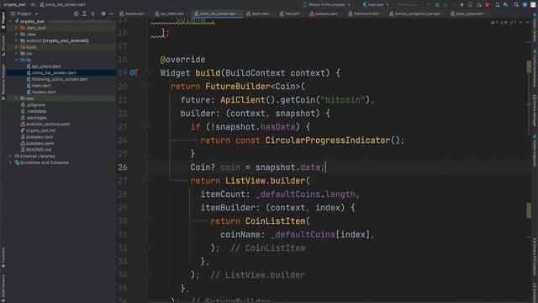Click FutureBuilder on line 20
The image size is (538, 303).
click(237, 87)
